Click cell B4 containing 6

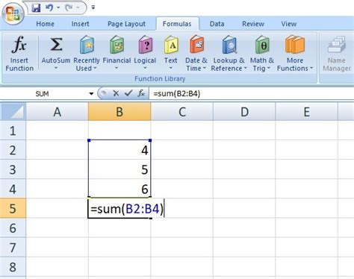[x=119, y=189]
